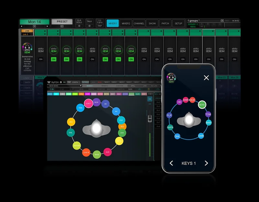Enable the ON button in the last strip

(234, 59)
